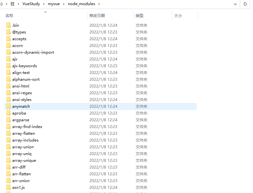Click the ansi-html folder icon

coord(9,86)
